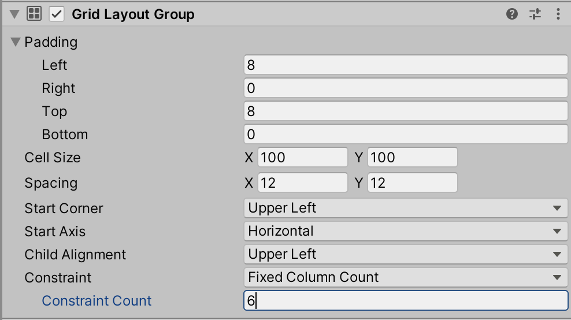Screen dimensions: 571x320
Task: Disable the Grid Layout Group checkbox
Action: pos(57,14)
